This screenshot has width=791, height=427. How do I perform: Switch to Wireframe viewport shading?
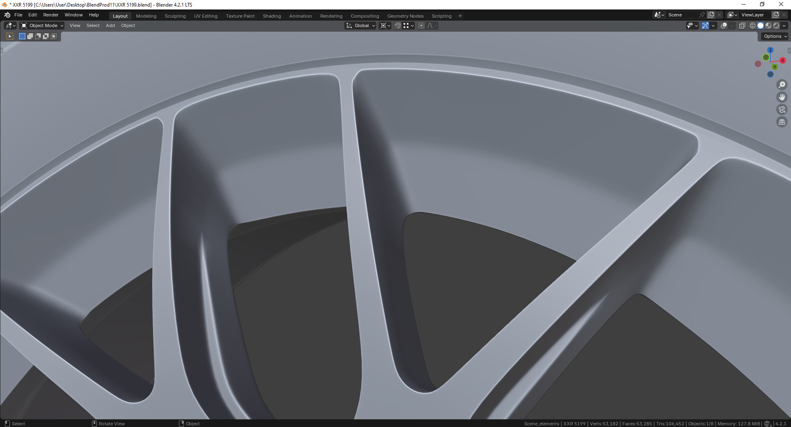tap(753, 26)
